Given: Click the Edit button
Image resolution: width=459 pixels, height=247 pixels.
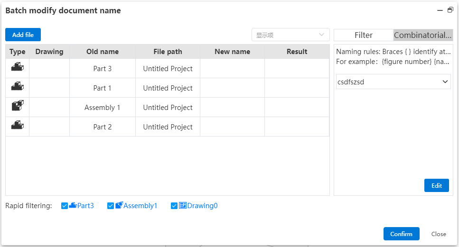Looking at the screenshot, I should coord(437,185).
